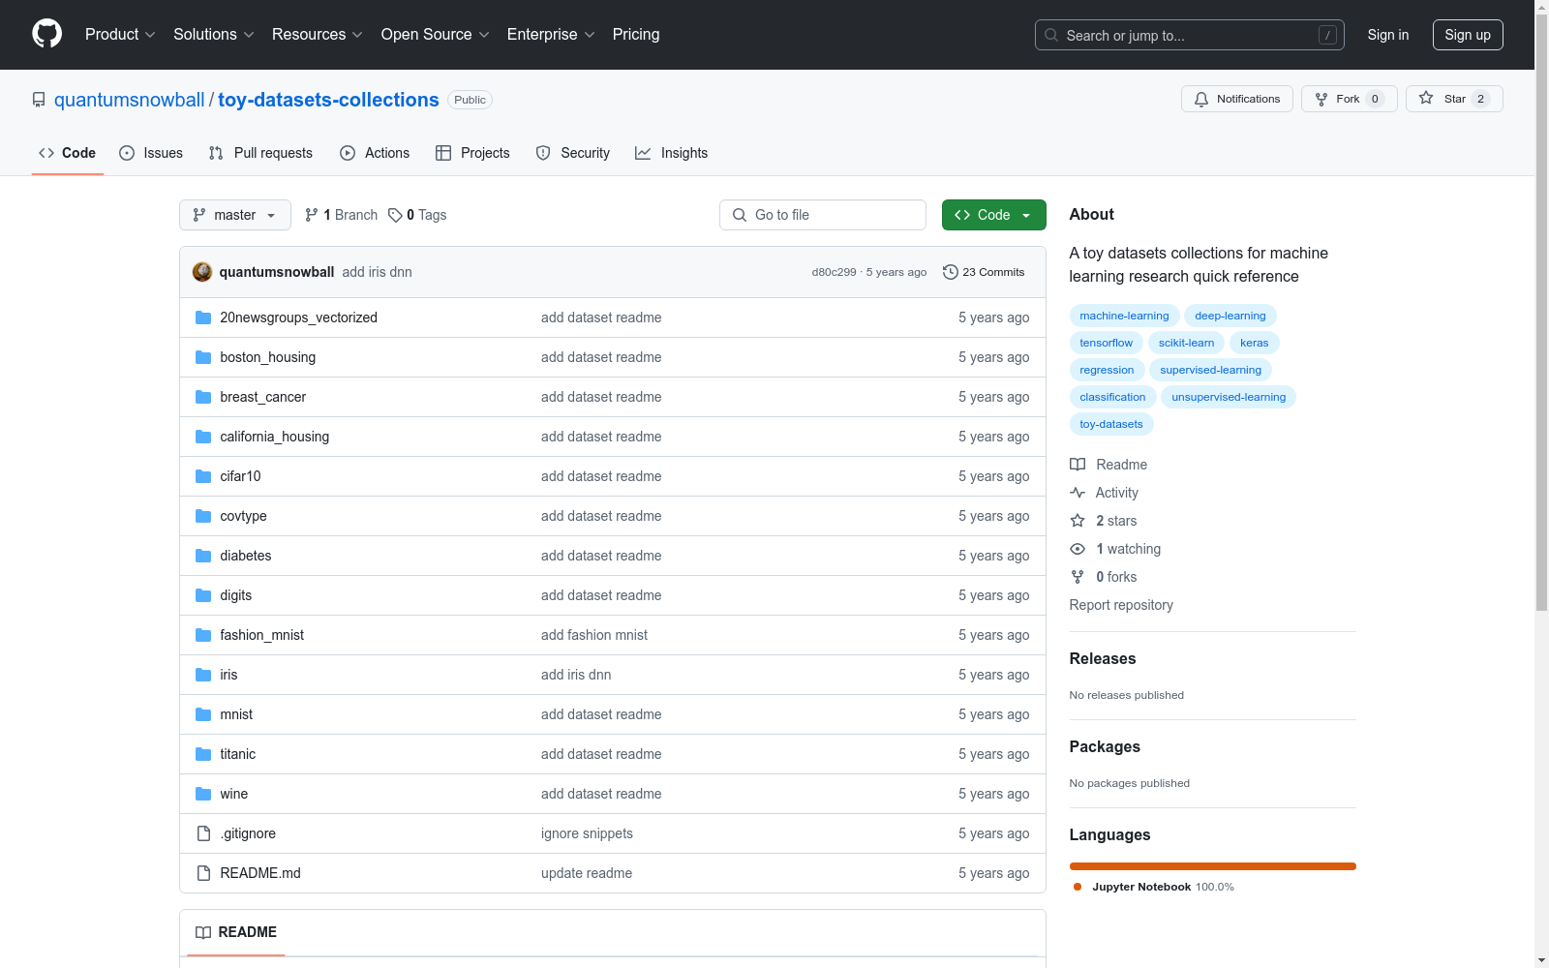Open the quantumsnowball owner link in the title

tap(130, 100)
